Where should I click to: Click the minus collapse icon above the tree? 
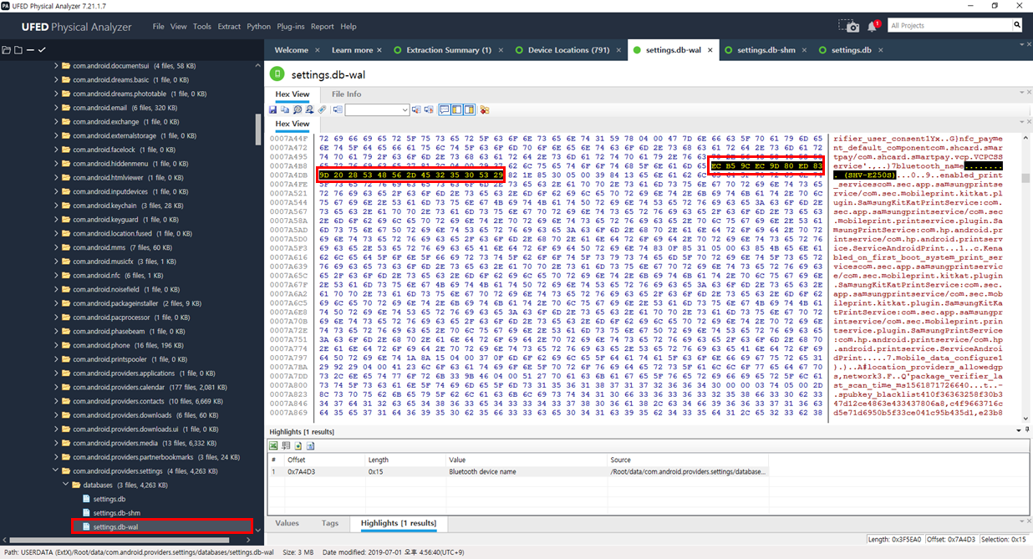pos(30,50)
